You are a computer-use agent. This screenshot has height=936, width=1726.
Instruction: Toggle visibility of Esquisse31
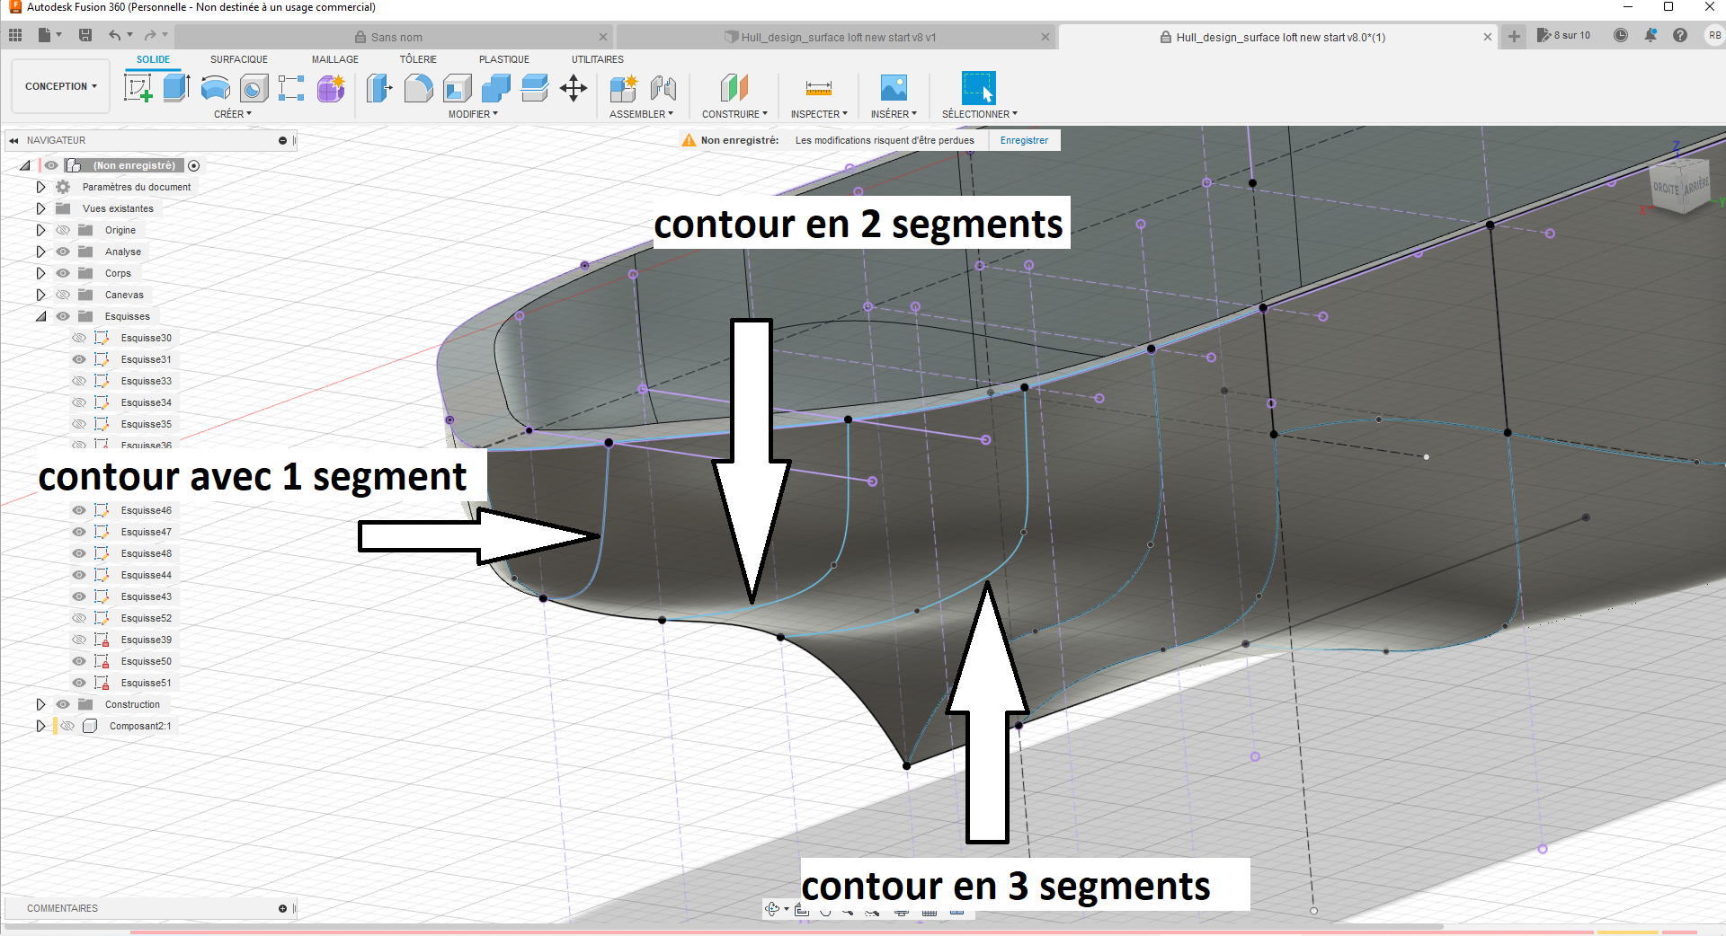(x=79, y=359)
